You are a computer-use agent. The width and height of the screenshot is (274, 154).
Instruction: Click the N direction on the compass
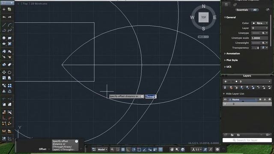204,6
